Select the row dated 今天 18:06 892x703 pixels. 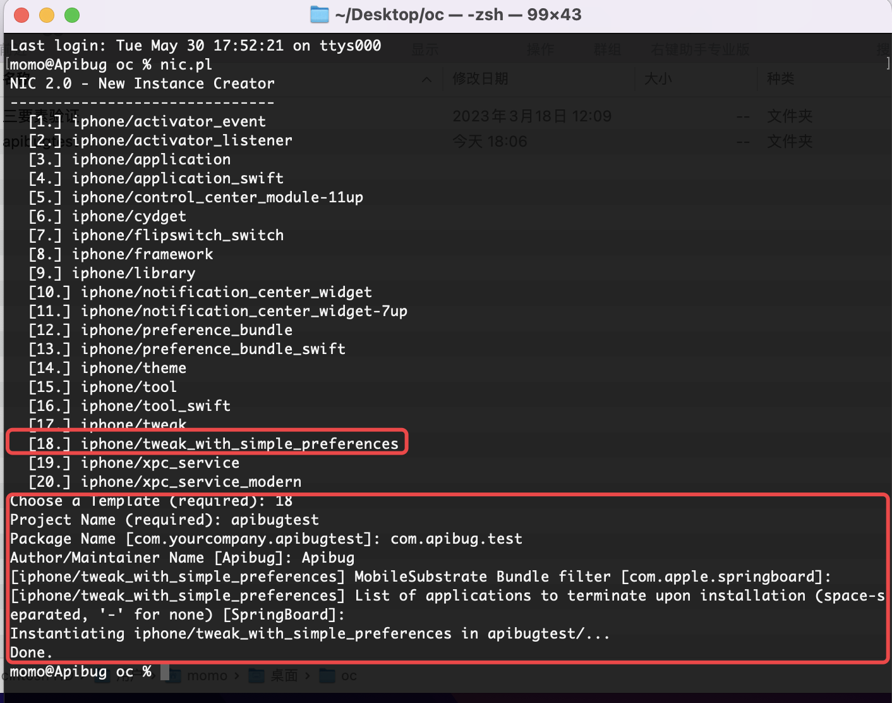coord(490,142)
